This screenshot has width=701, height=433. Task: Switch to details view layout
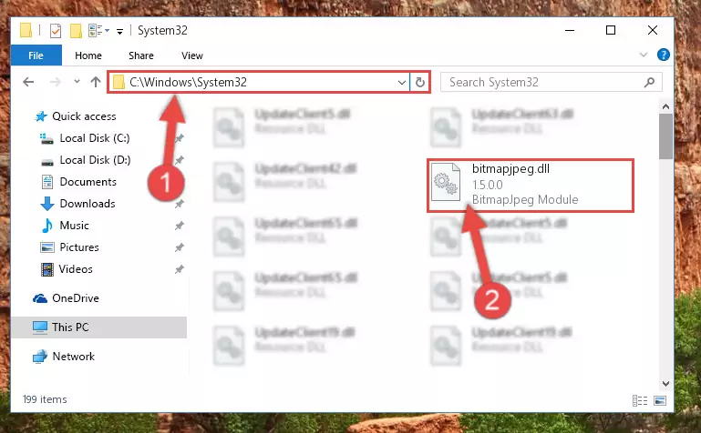(x=640, y=400)
